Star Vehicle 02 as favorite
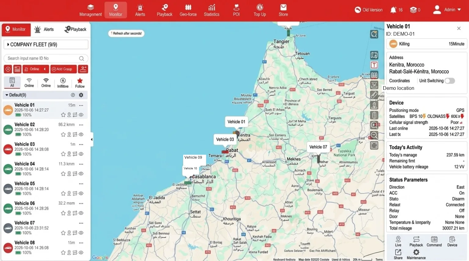Viewport: 469px width, 261px height. (x=63, y=134)
